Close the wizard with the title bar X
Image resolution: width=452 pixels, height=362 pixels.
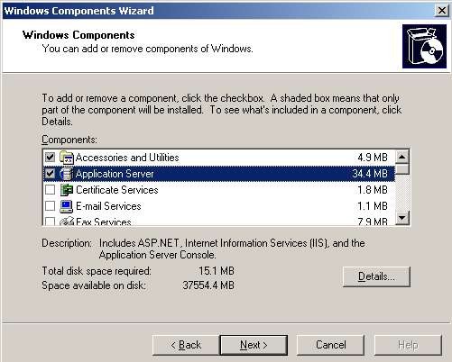(441, 11)
